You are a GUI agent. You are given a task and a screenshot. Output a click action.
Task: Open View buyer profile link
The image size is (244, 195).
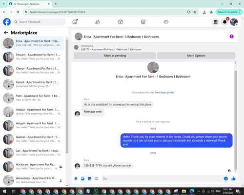coord(164,93)
